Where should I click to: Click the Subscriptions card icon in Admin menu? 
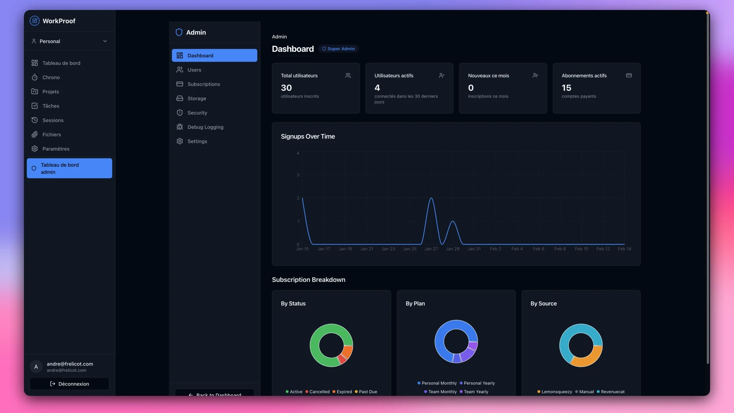pyautogui.click(x=180, y=84)
